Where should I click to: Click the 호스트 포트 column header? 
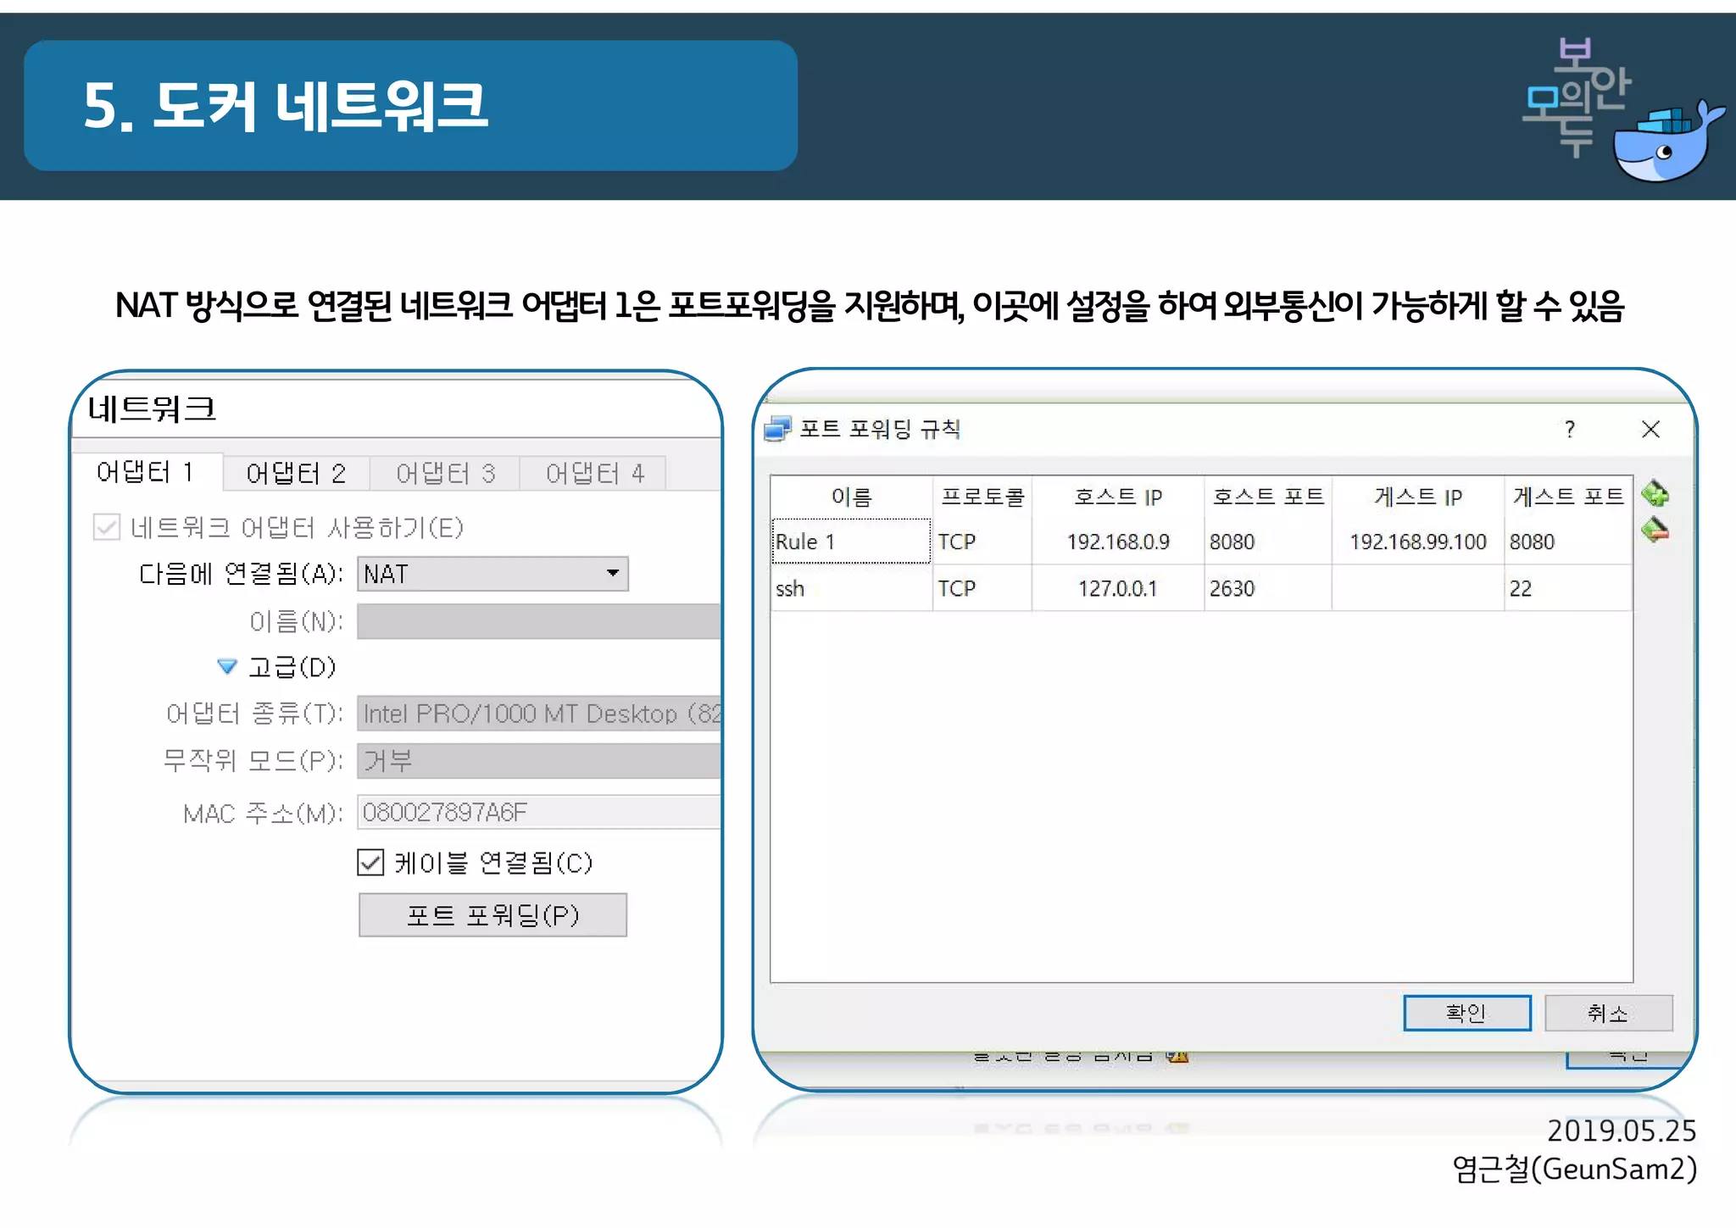(x=1268, y=497)
